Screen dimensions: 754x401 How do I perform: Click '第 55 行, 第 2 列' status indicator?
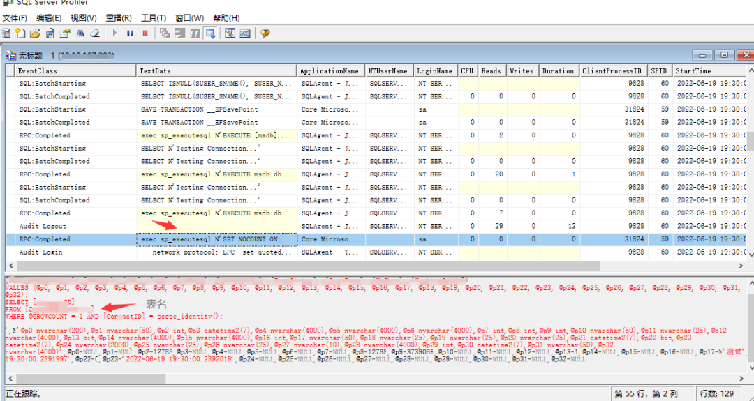(646, 394)
